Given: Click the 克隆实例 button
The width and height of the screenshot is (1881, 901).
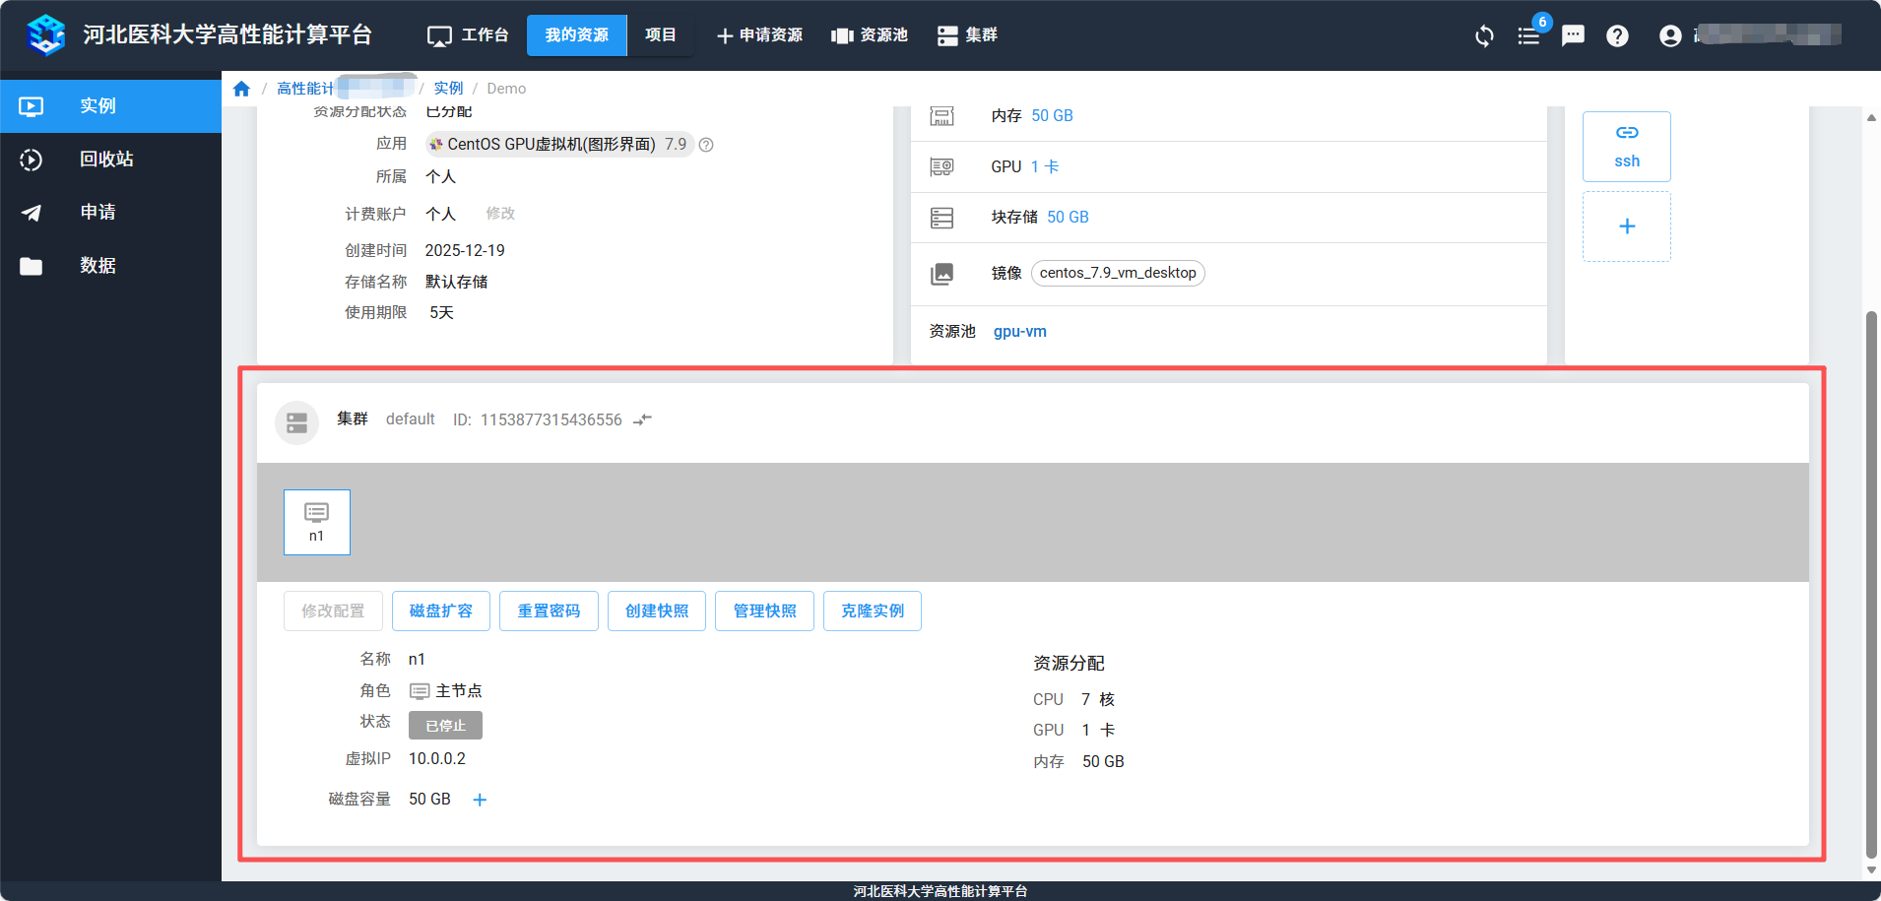Looking at the screenshot, I should (872, 611).
